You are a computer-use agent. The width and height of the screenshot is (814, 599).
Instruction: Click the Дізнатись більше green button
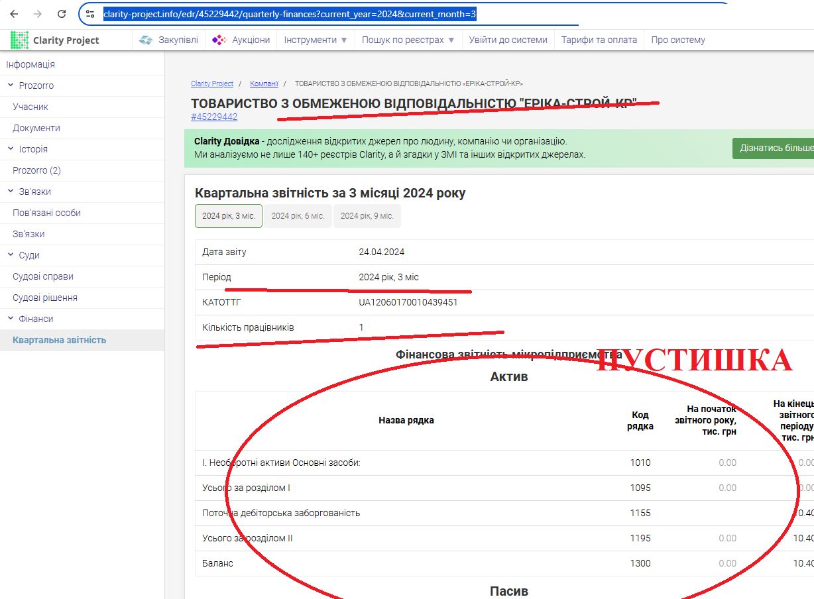pos(773,148)
